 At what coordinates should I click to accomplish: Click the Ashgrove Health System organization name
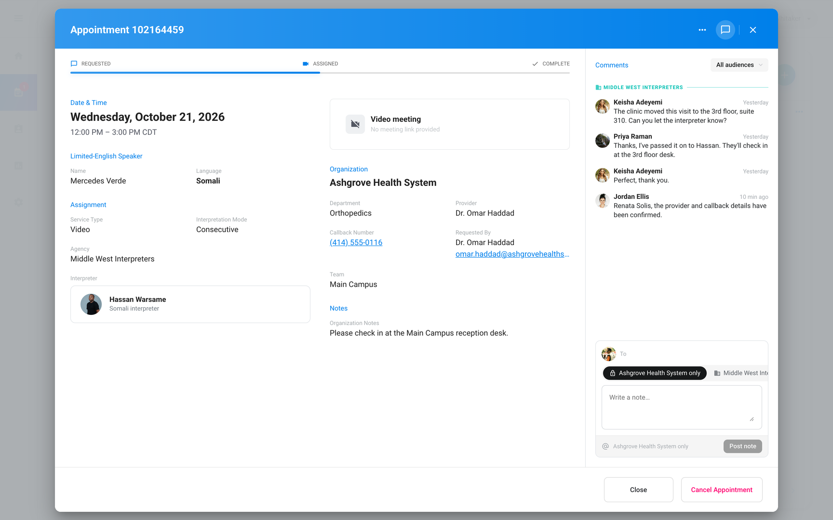[x=383, y=183]
